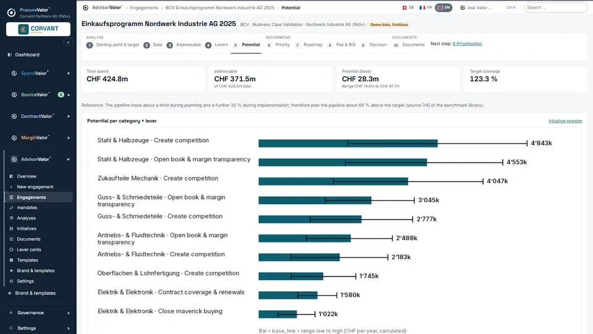593x334 pixels.
Task: Click the SourceValor module icon
Action: 14,95
